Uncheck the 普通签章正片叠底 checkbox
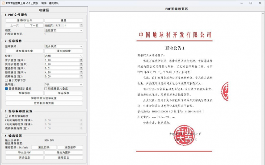 (x=6, y=89)
